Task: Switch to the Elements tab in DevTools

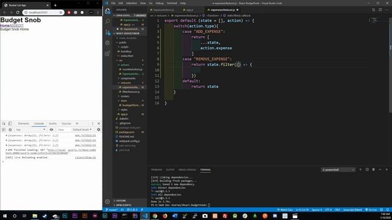Action: (x=23, y=123)
